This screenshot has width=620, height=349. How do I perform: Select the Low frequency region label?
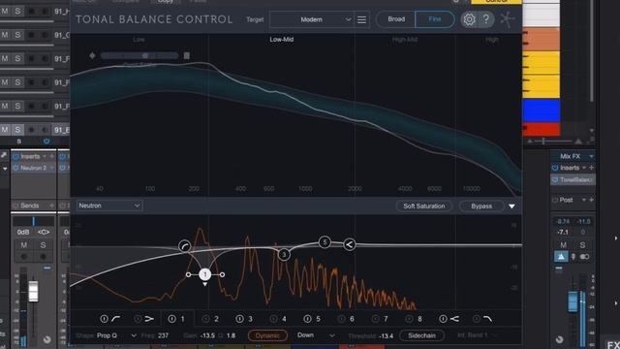point(139,39)
